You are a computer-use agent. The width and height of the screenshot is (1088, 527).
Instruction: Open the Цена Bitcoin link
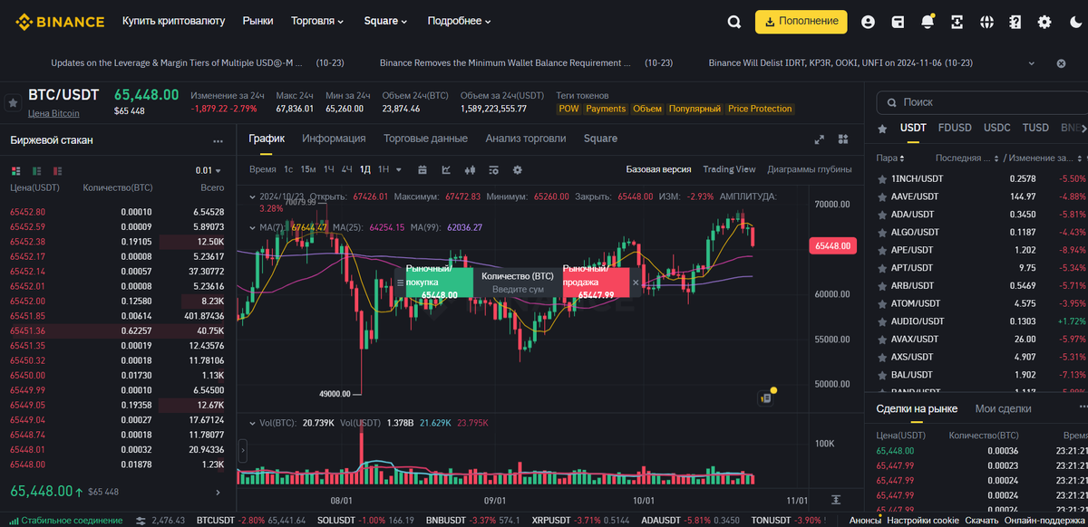click(x=53, y=113)
